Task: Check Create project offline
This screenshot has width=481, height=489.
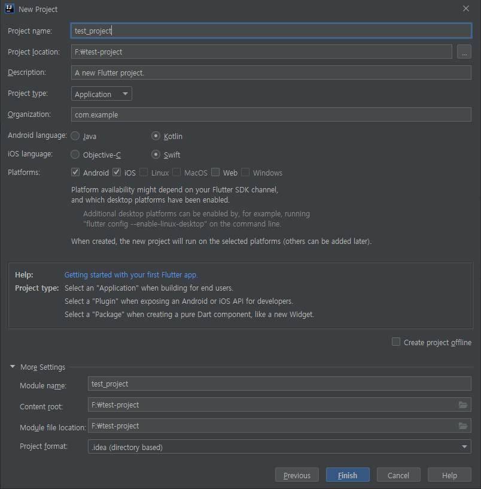Action: click(396, 342)
